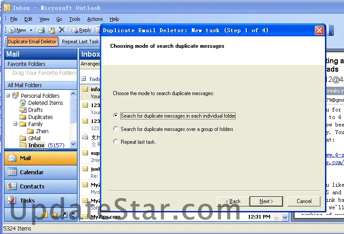Click the Outlook icon in title bar
Image resolution: width=344 pixels, height=234 pixels.
point(7,8)
